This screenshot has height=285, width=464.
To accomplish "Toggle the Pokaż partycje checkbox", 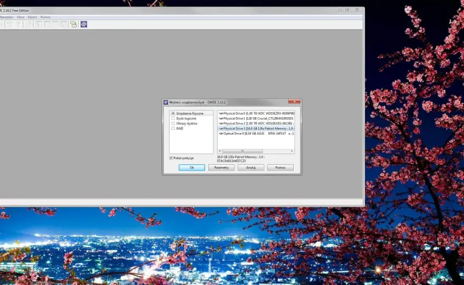I will 171,158.
